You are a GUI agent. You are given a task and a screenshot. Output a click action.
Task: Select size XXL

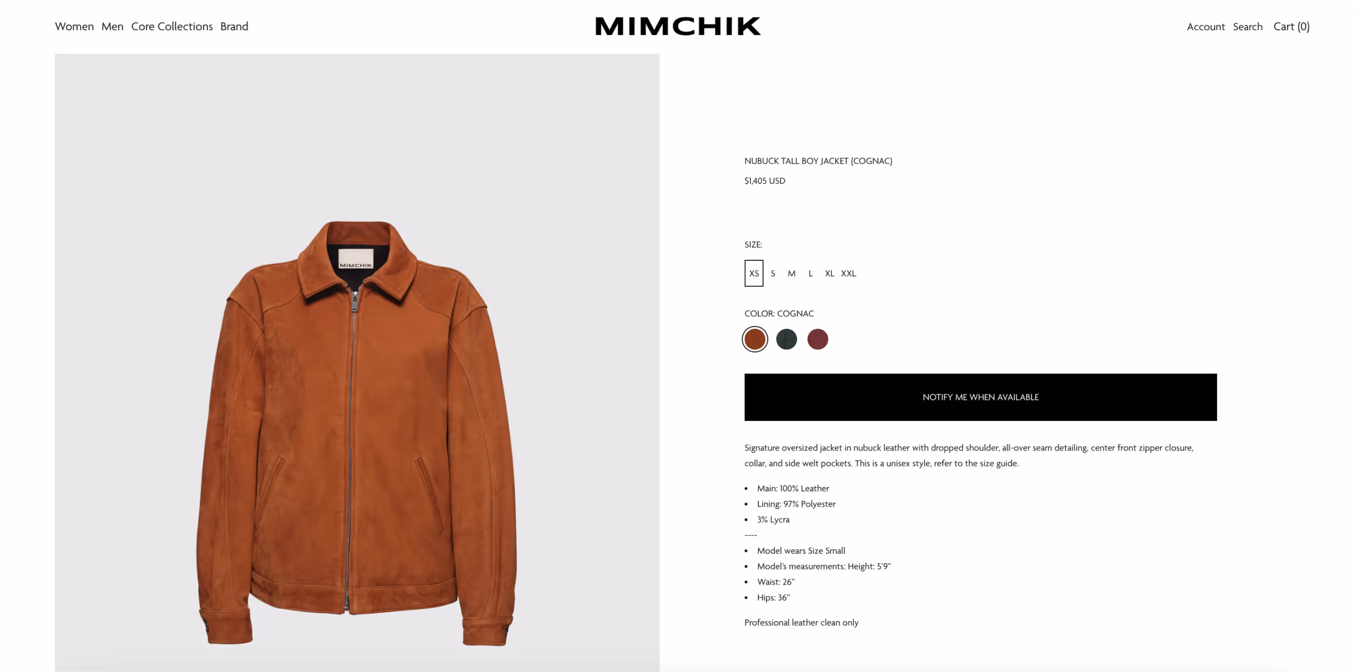[848, 273]
